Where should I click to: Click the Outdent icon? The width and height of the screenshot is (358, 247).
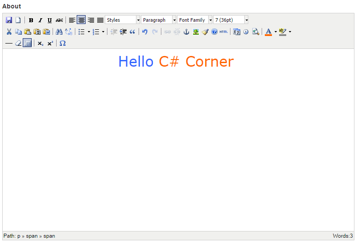pyautogui.click(x=114, y=32)
